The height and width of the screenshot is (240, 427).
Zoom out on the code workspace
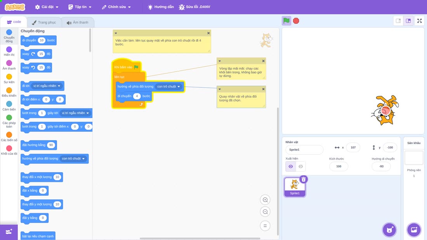(265, 212)
